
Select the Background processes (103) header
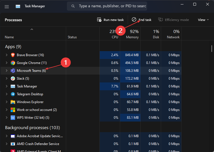coord(32,128)
